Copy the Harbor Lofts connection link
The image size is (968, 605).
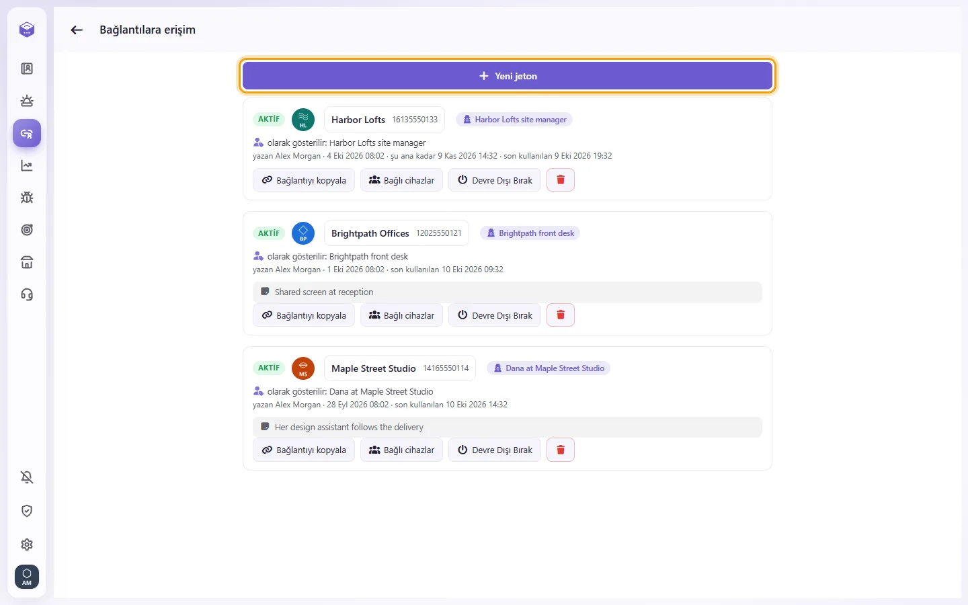(304, 180)
